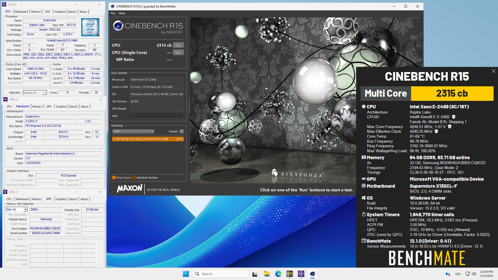Click the language tray icon
This screenshot has width=498, height=280.
point(458,274)
